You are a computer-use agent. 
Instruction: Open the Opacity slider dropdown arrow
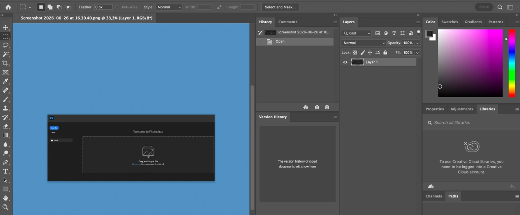tap(417, 43)
